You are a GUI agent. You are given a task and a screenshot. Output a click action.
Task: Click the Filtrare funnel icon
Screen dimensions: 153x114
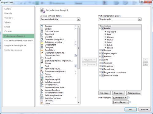point(42,63)
